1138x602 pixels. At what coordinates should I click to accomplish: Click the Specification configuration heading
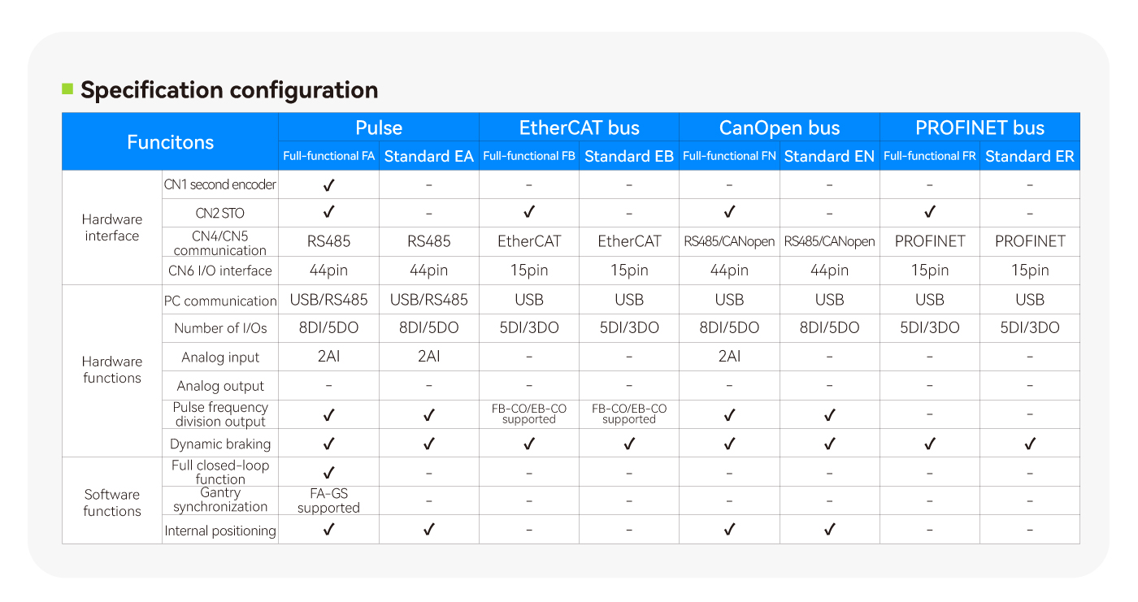tap(229, 89)
